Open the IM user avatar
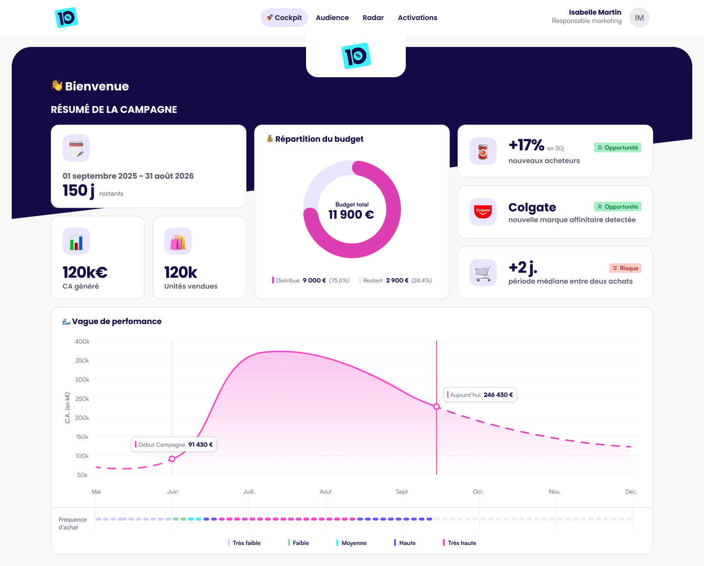The height and width of the screenshot is (566, 704). click(639, 18)
